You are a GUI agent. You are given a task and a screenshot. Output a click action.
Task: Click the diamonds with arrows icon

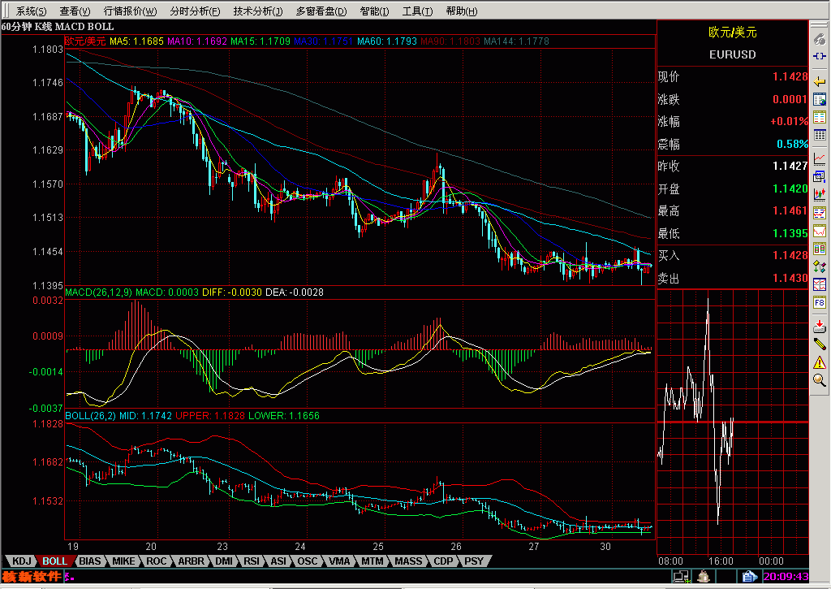tap(820, 266)
